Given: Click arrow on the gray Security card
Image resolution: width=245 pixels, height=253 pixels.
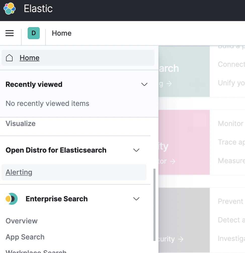Looking at the screenshot, I should tap(181, 239).
